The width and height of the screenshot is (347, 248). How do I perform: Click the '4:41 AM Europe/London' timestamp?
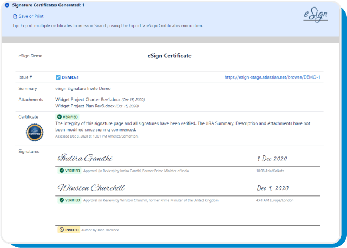click(274, 200)
